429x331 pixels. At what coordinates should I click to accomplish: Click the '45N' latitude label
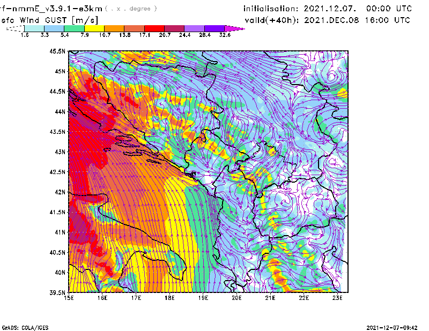(x=61, y=71)
